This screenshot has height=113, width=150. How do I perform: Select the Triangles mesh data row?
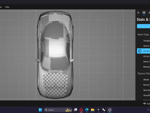[x=143, y=41]
